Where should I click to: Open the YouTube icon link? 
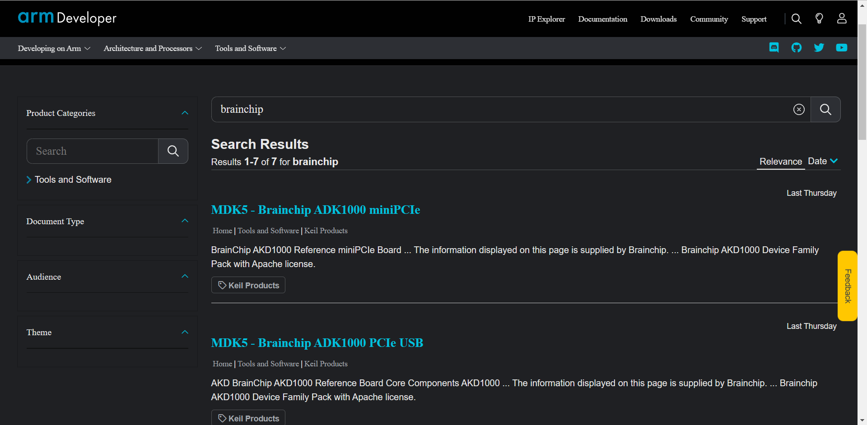(842, 47)
